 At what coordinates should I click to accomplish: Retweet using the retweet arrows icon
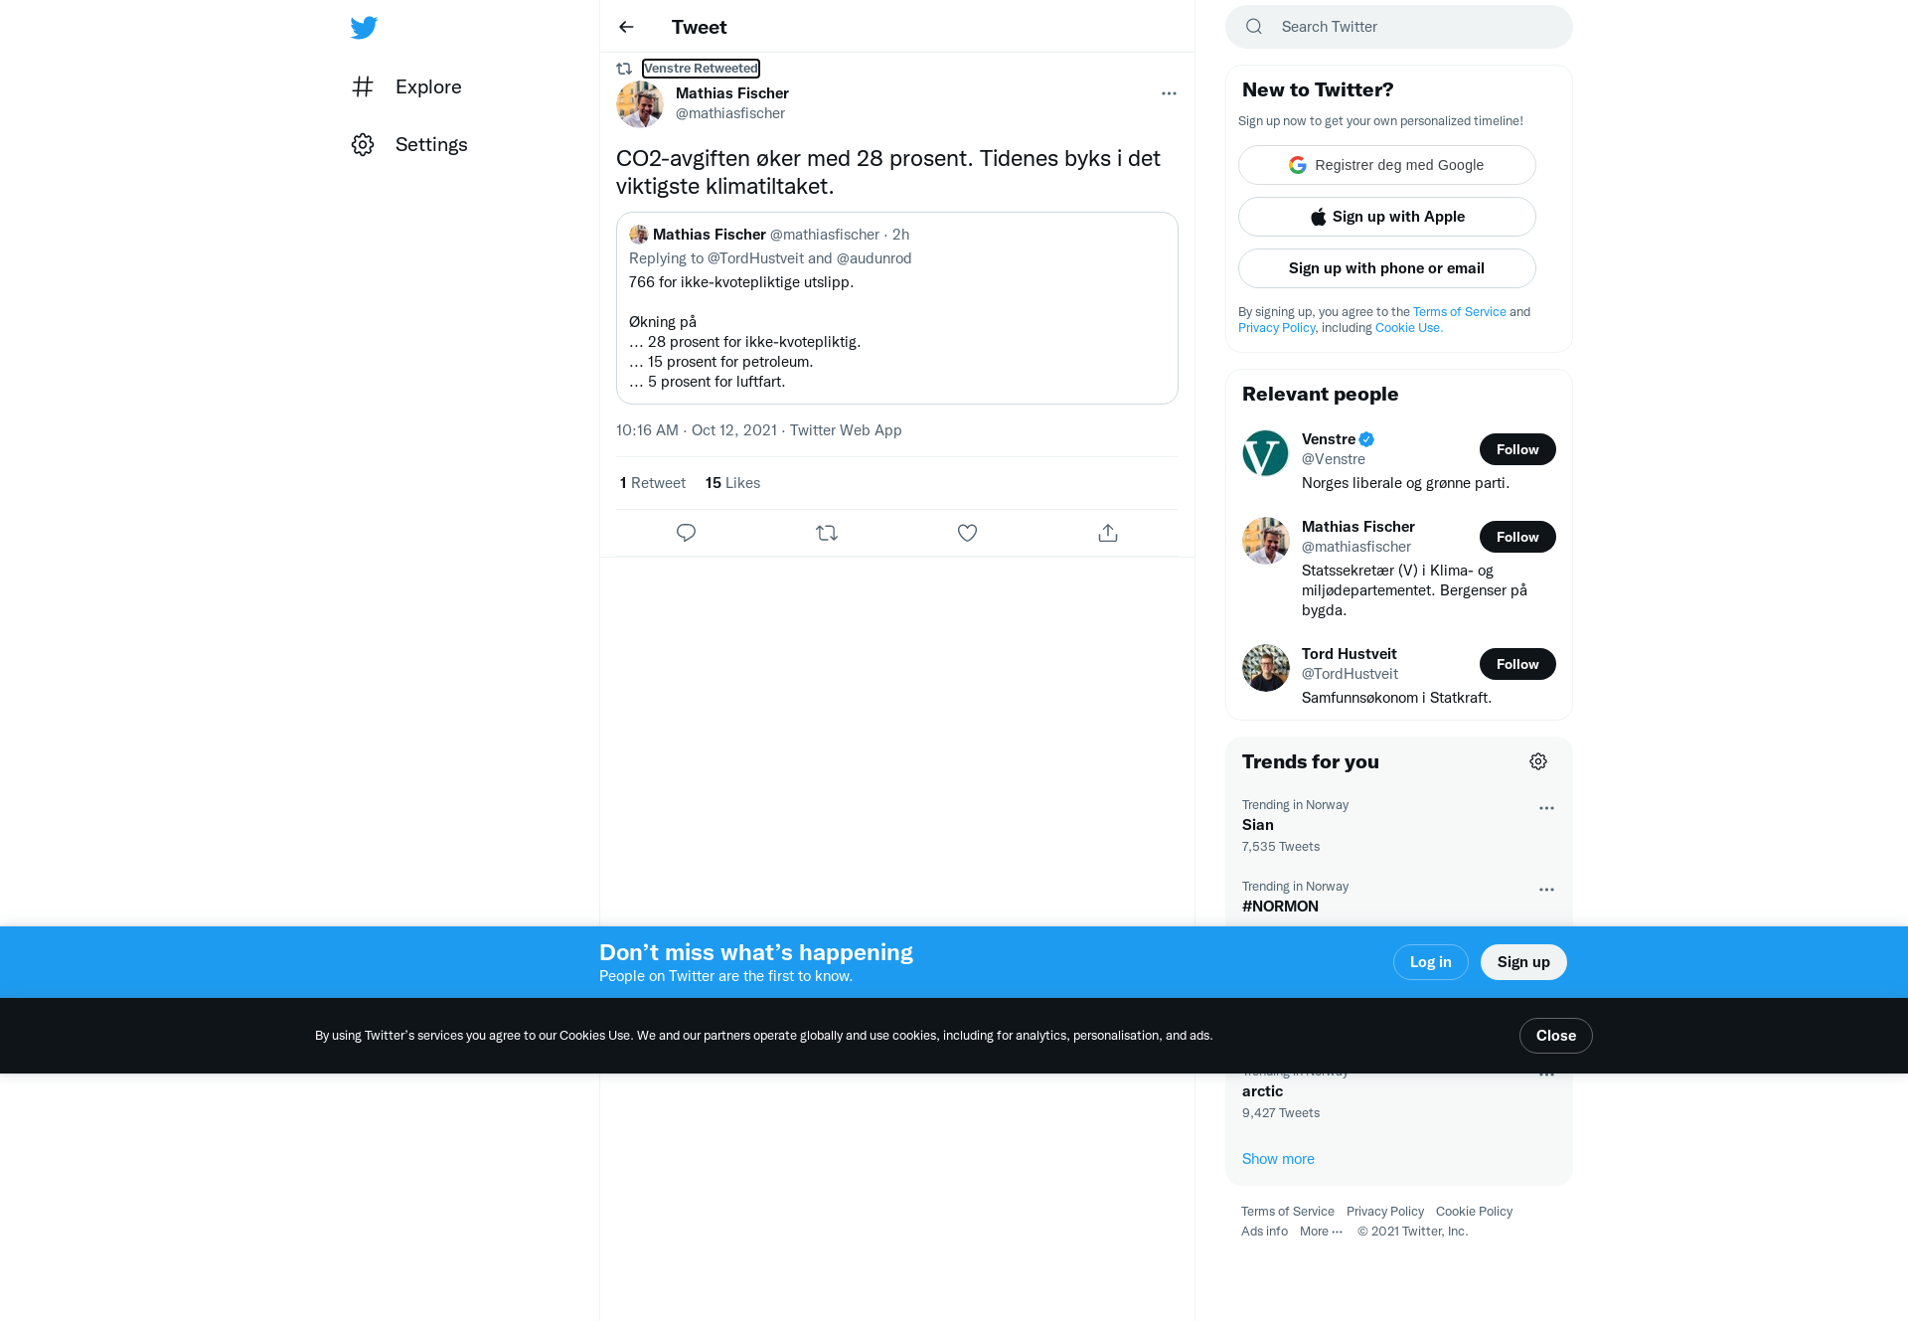[827, 533]
